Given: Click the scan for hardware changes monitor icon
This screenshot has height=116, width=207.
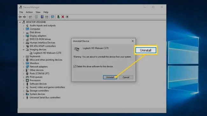Looking at the screenshot, I should [53, 17].
